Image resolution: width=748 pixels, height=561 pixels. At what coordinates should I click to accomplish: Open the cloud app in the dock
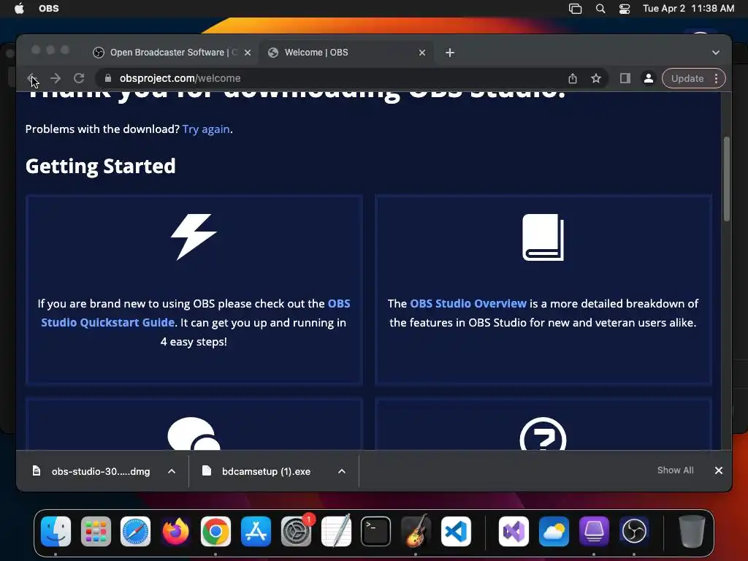554,532
